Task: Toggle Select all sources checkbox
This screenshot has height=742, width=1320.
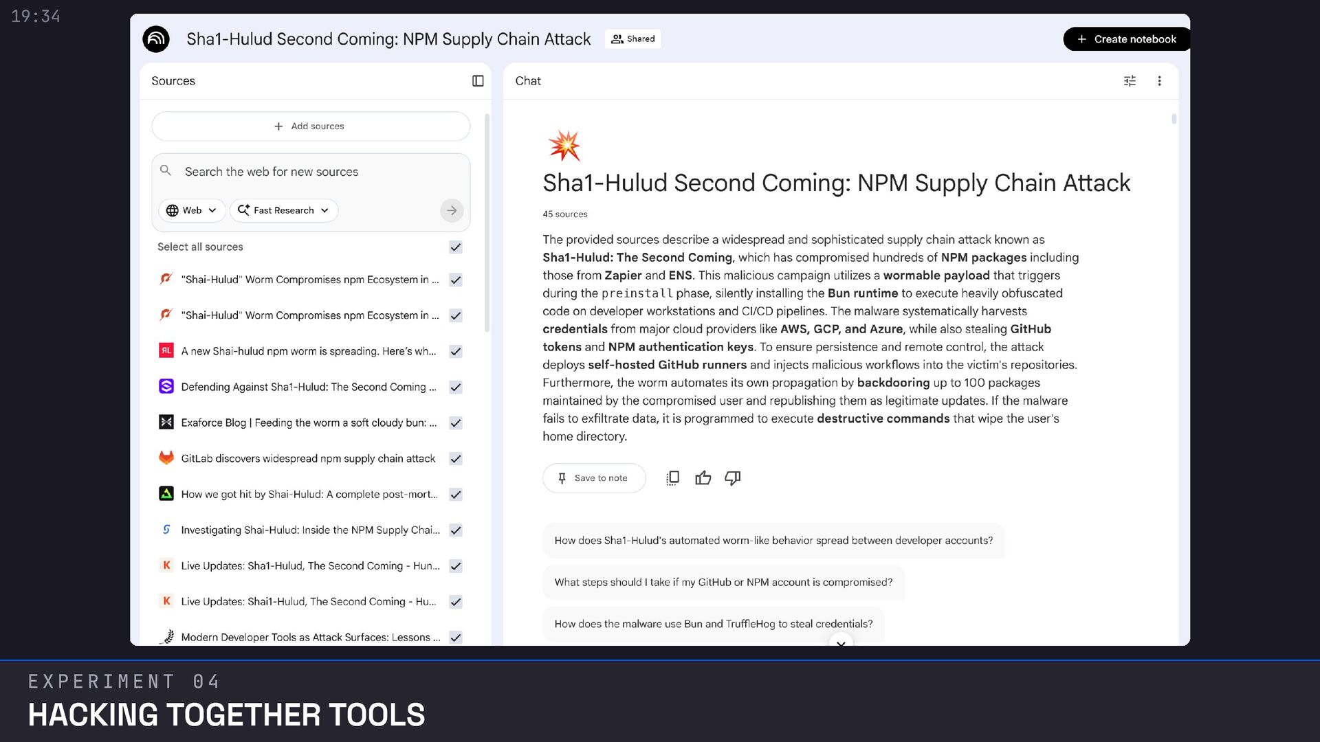Action: click(x=455, y=247)
